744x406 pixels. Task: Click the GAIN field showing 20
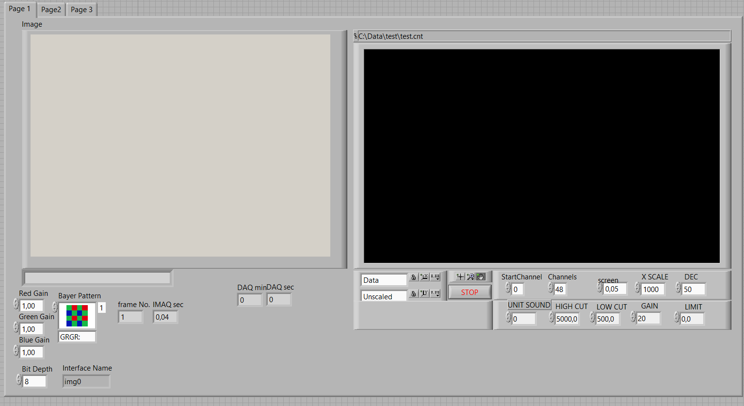(648, 319)
